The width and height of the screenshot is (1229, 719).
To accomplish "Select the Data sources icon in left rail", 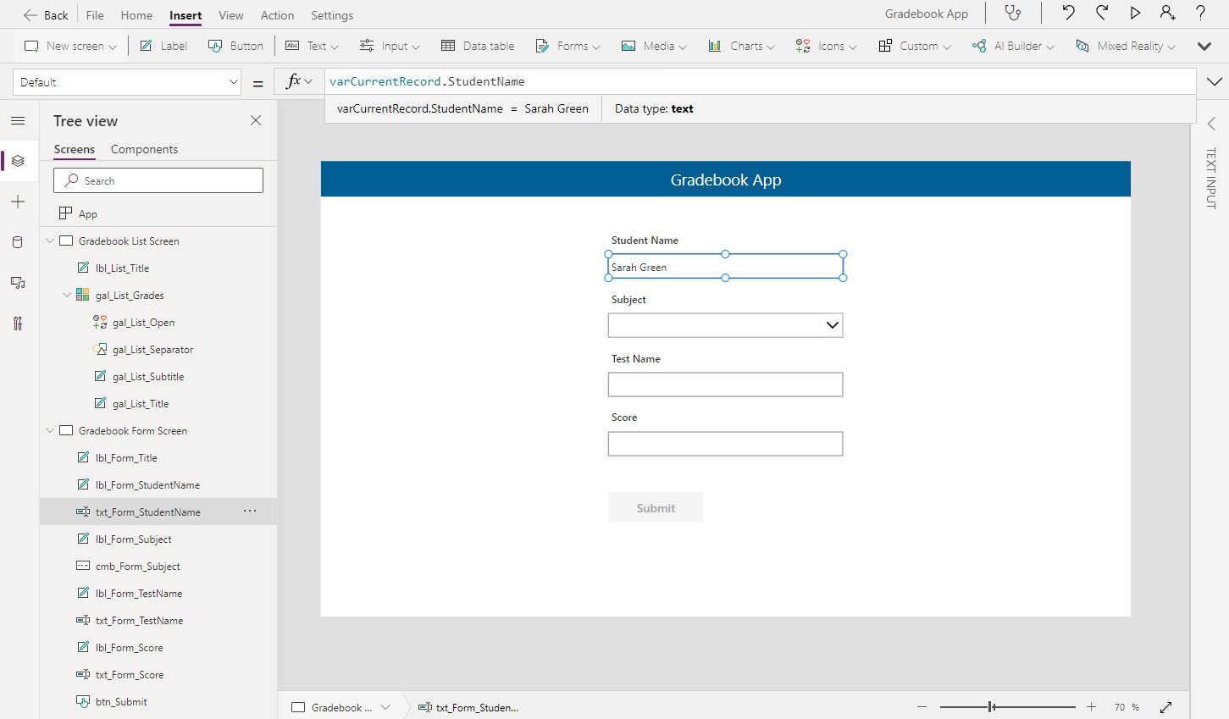I will (x=17, y=242).
